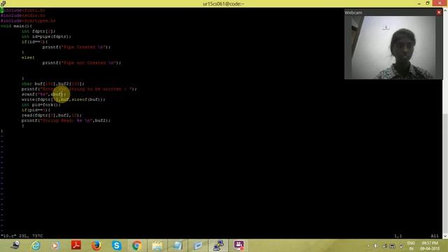Launch Adobe Reader from the taskbar

tap(76, 246)
